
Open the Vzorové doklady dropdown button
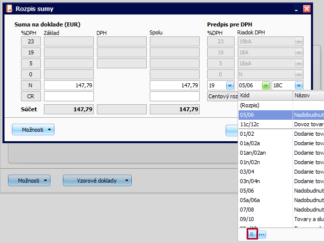(97, 180)
